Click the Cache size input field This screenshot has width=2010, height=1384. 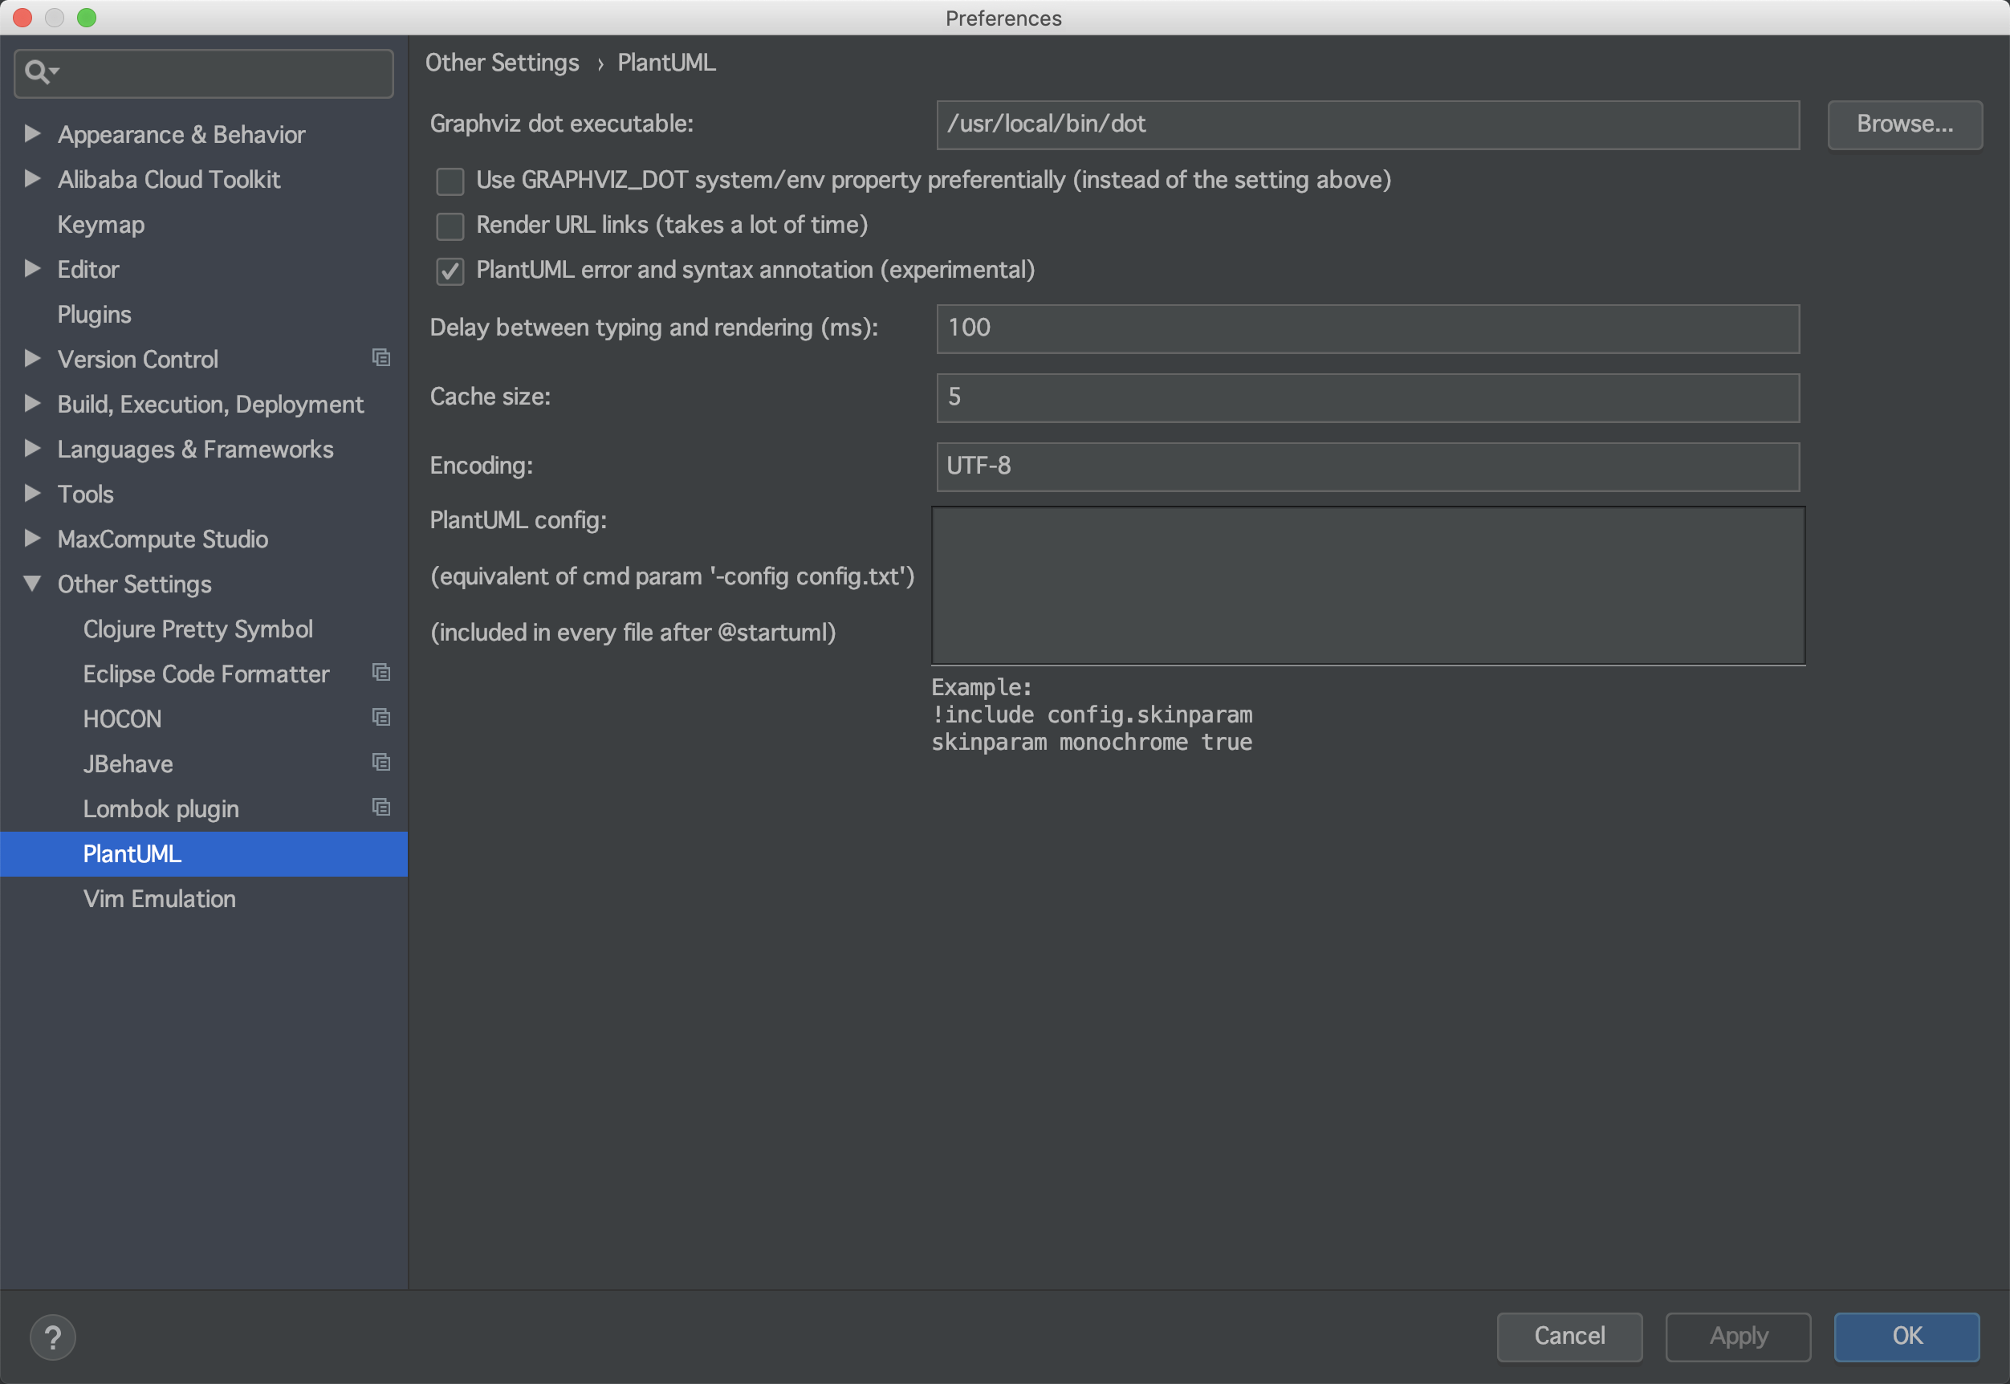coord(1366,397)
